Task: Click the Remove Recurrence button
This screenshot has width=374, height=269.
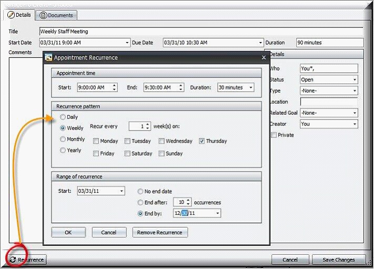Action: [160, 233]
